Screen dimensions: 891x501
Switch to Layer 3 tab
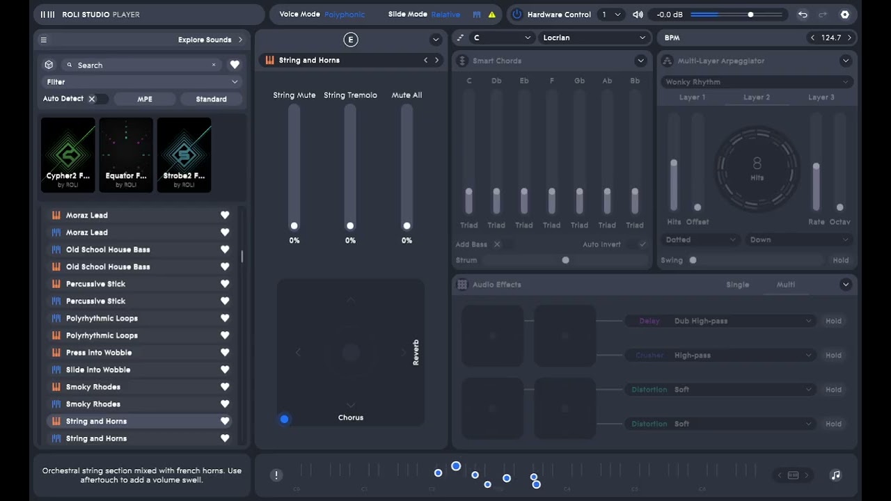pos(821,97)
